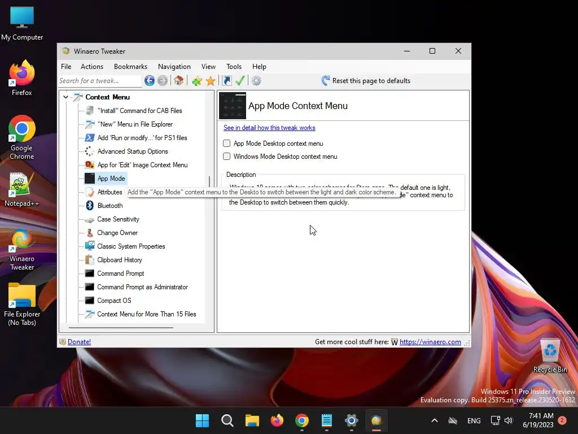Click the Forward navigation arrow in toolbar
The width and height of the screenshot is (578, 434).
163,80
